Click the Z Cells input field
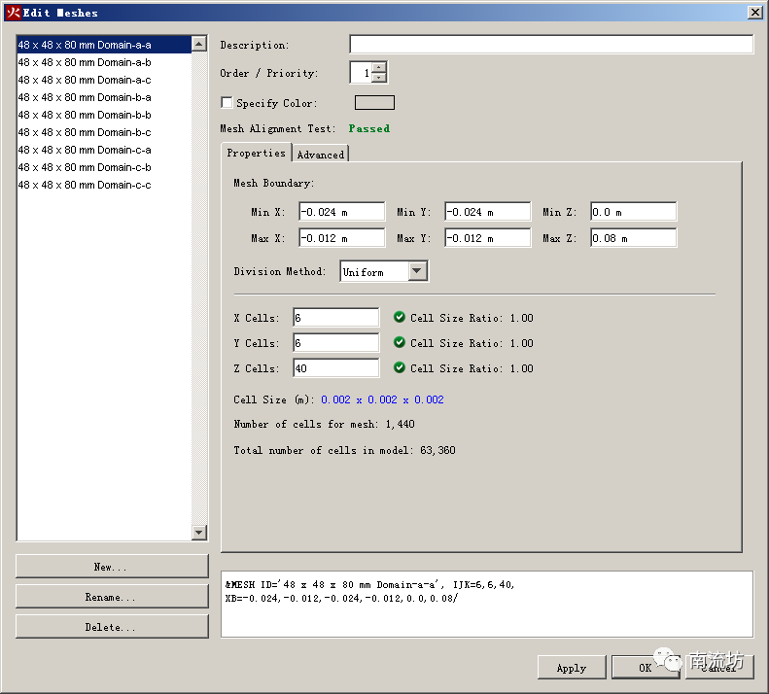This screenshot has height=694, width=769. click(335, 368)
